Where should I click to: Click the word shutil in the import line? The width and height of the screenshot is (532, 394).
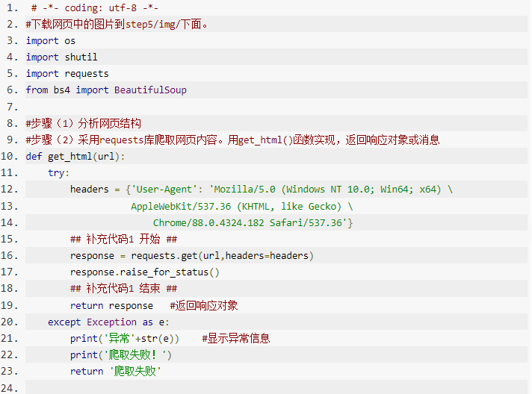pos(81,57)
